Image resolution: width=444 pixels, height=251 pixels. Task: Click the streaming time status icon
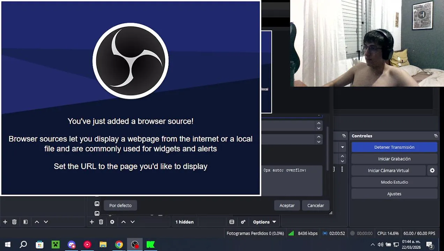325,233
